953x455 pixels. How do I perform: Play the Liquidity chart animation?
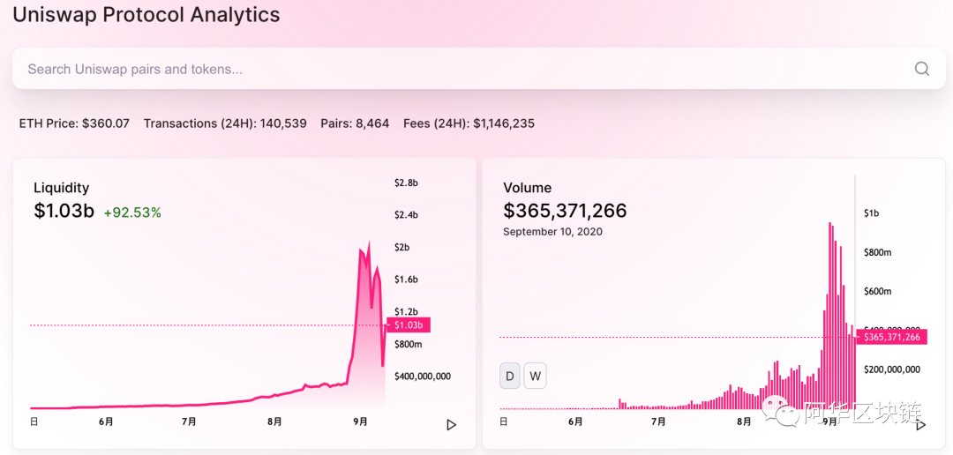click(451, 425)
